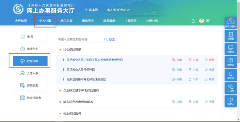Screen dimensions: 240x122
Task: Click the user avatar icon
Action: point(202,21)
